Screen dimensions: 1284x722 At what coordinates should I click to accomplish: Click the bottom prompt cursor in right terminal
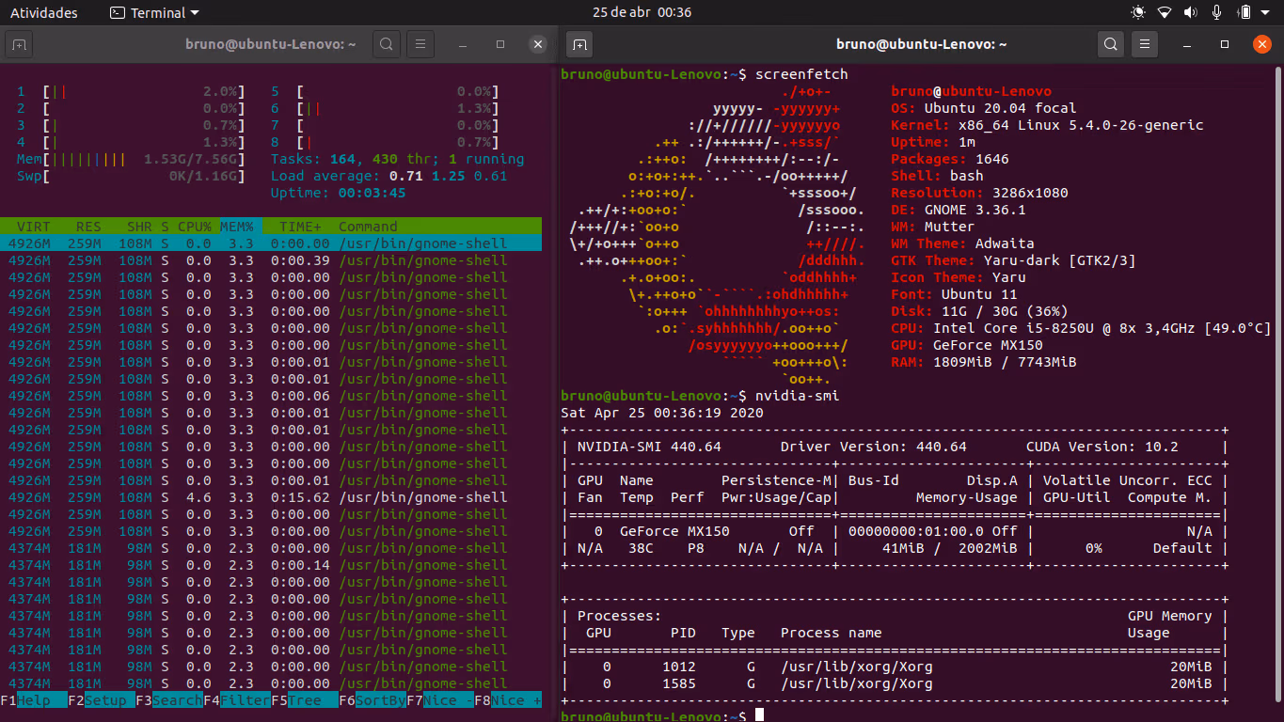pyautogui.click(x=759, y=715)
